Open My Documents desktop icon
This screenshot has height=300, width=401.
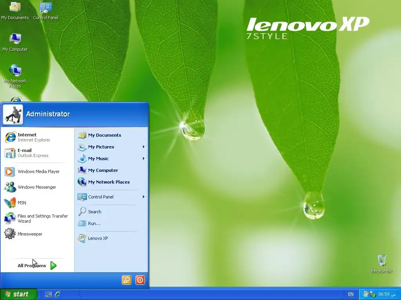tap(15, 11)
